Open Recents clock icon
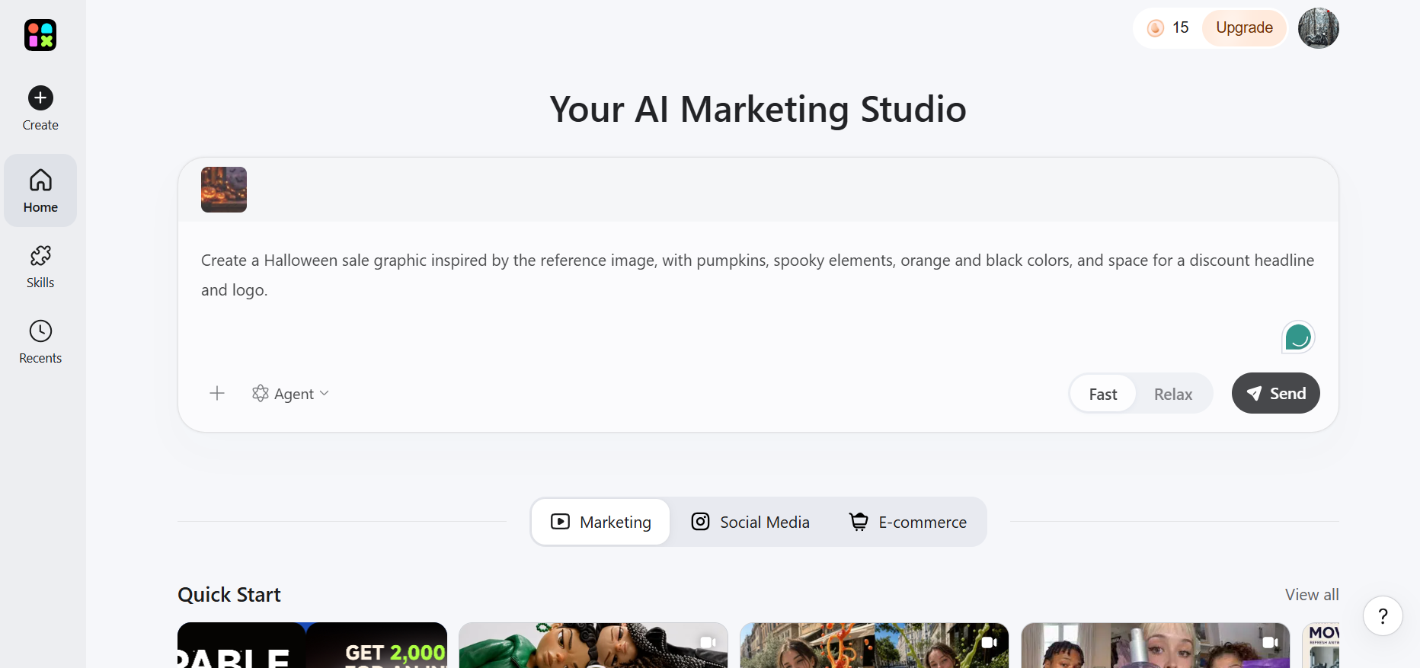The height and width of the screenshot is (668, 1420). click(40, 331)
